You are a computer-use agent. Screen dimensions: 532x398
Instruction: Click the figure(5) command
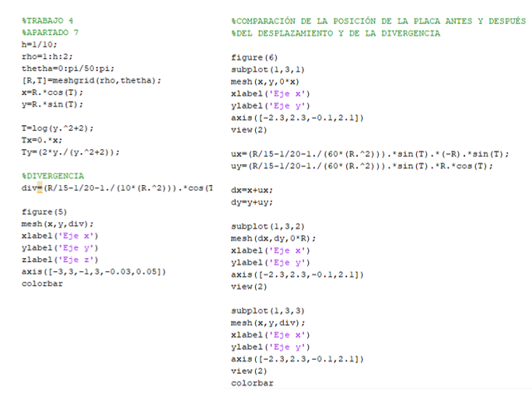[x=44, y=211]
